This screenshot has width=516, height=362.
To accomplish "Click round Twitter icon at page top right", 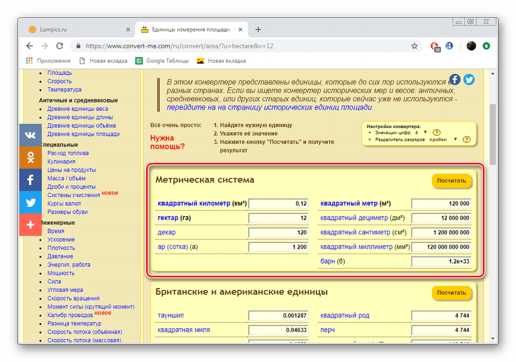I will [x=469, y=79].
